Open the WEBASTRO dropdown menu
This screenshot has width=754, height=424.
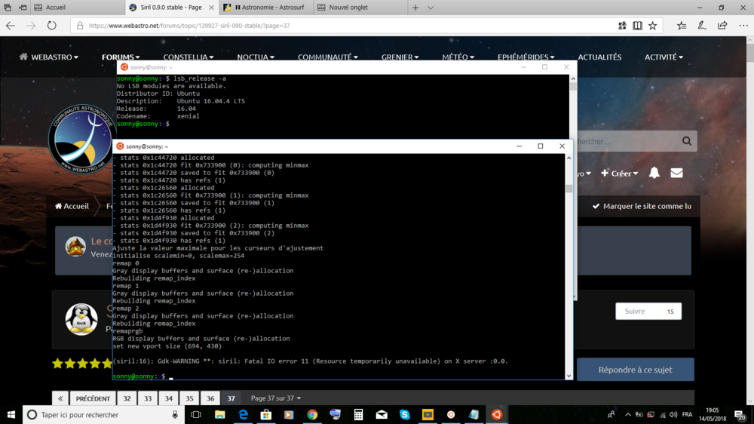tap(49, 57)
